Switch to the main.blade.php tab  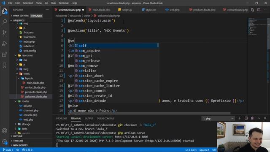pyautogui.click(x=101, y=10)
